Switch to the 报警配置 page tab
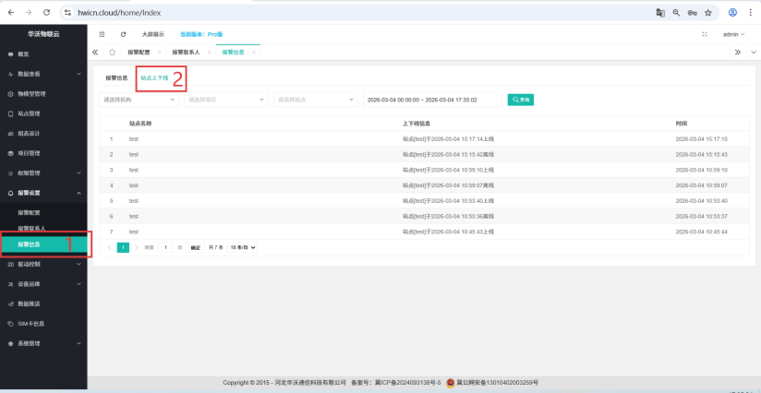Viewport: 761px width, 393px height. point(141,53)
